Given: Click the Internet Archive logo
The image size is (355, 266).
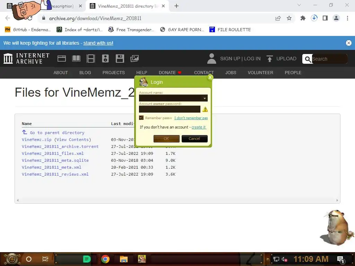Looking at the screenshot, I should click(x=26, y=59).
